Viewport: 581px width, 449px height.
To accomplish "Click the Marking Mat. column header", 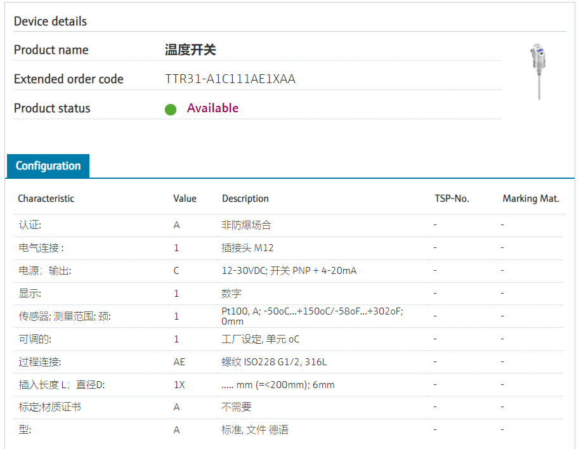I will (531, 198).
